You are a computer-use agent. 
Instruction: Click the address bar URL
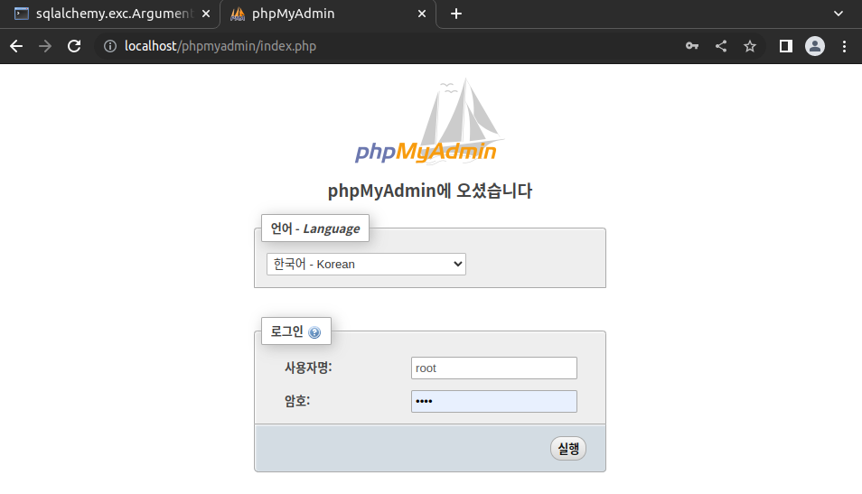(x=220, y=46)
